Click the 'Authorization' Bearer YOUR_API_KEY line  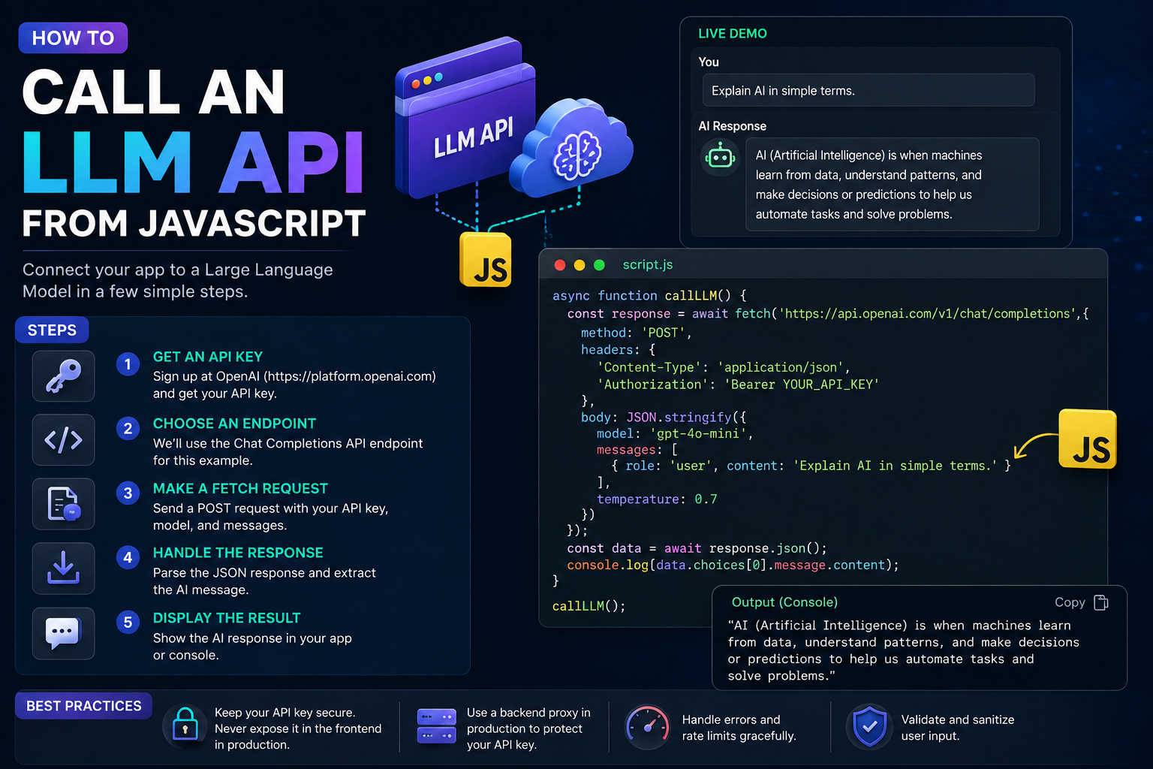click(738, 384)
